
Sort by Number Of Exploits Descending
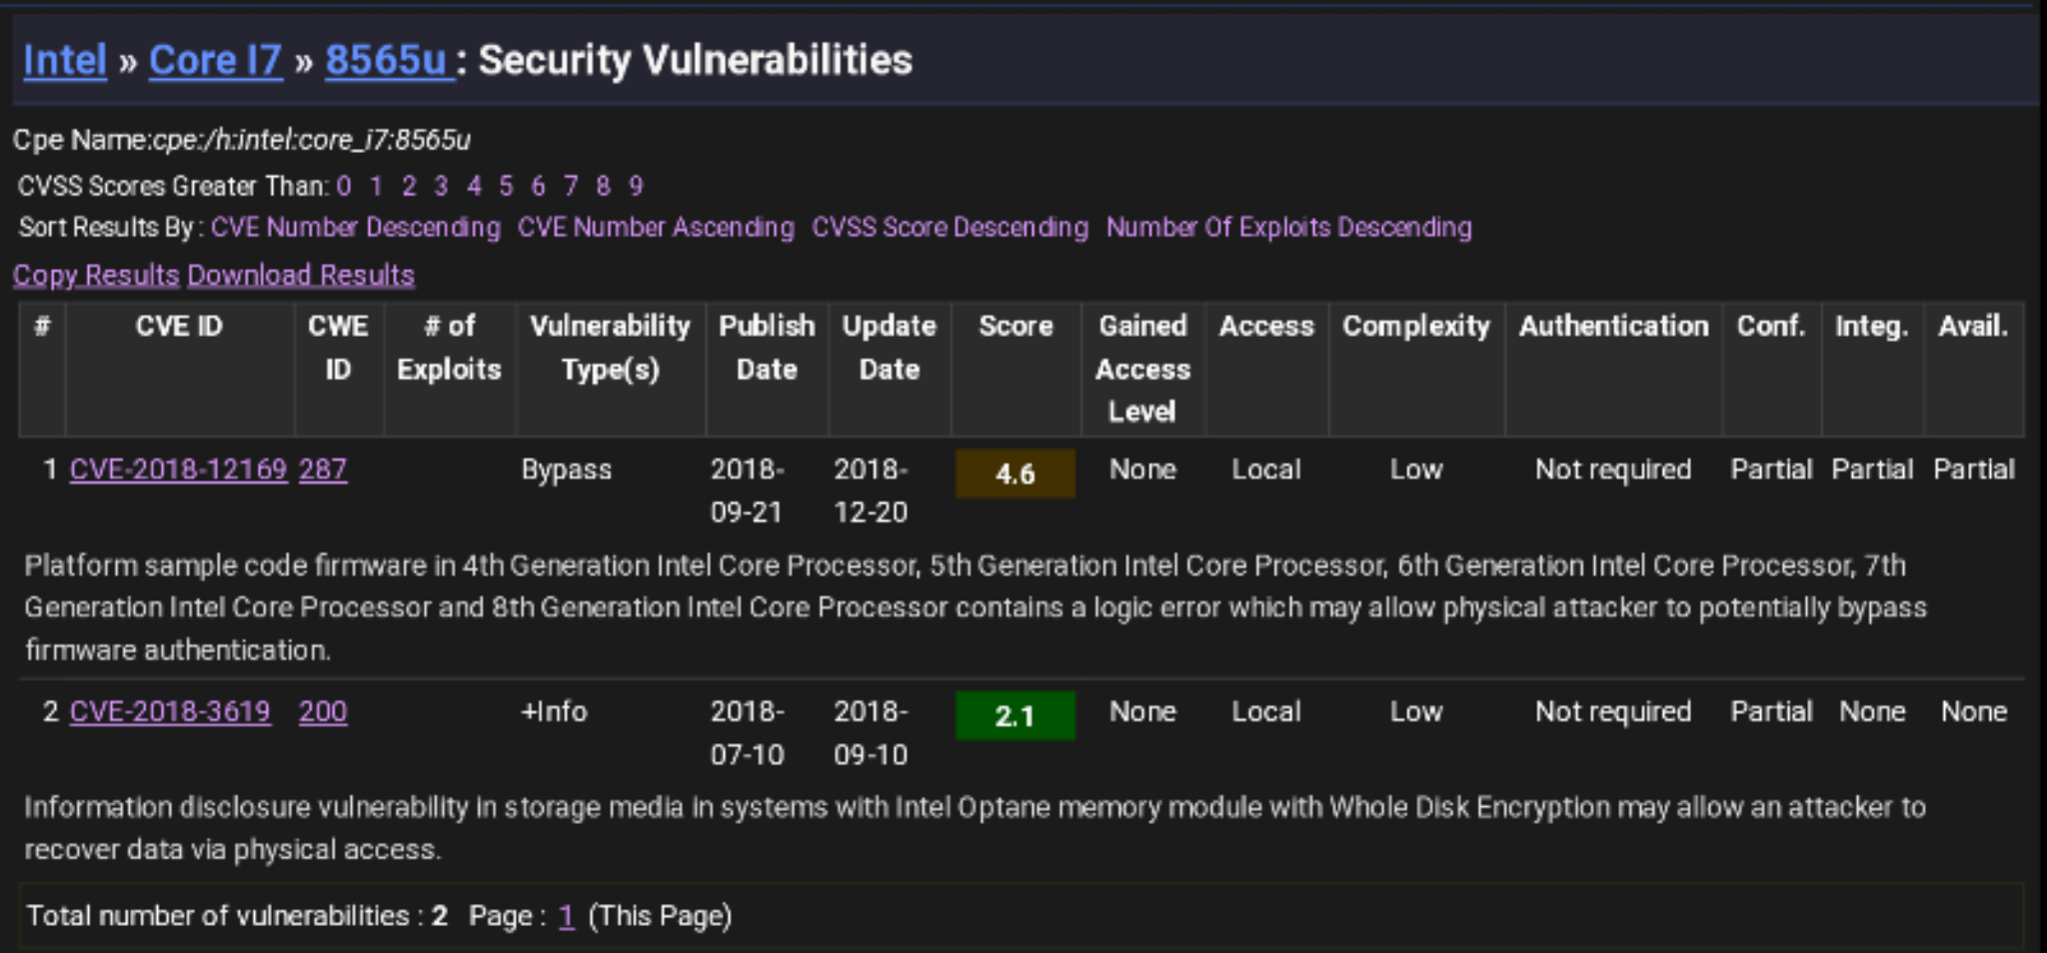tap(1288, 228)
